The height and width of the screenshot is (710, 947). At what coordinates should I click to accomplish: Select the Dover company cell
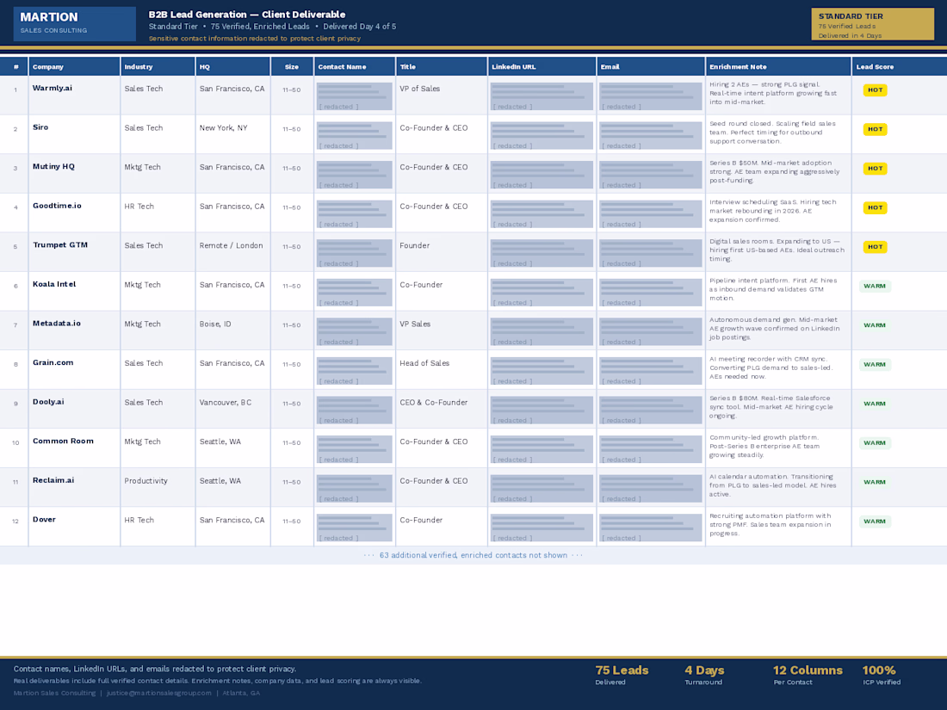[x=74, y=527]
